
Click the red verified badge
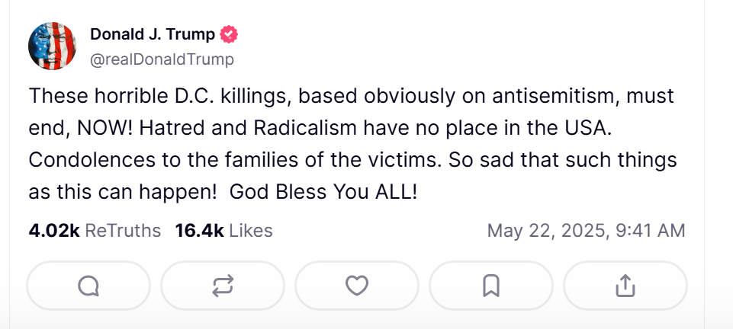coord(229,35)
